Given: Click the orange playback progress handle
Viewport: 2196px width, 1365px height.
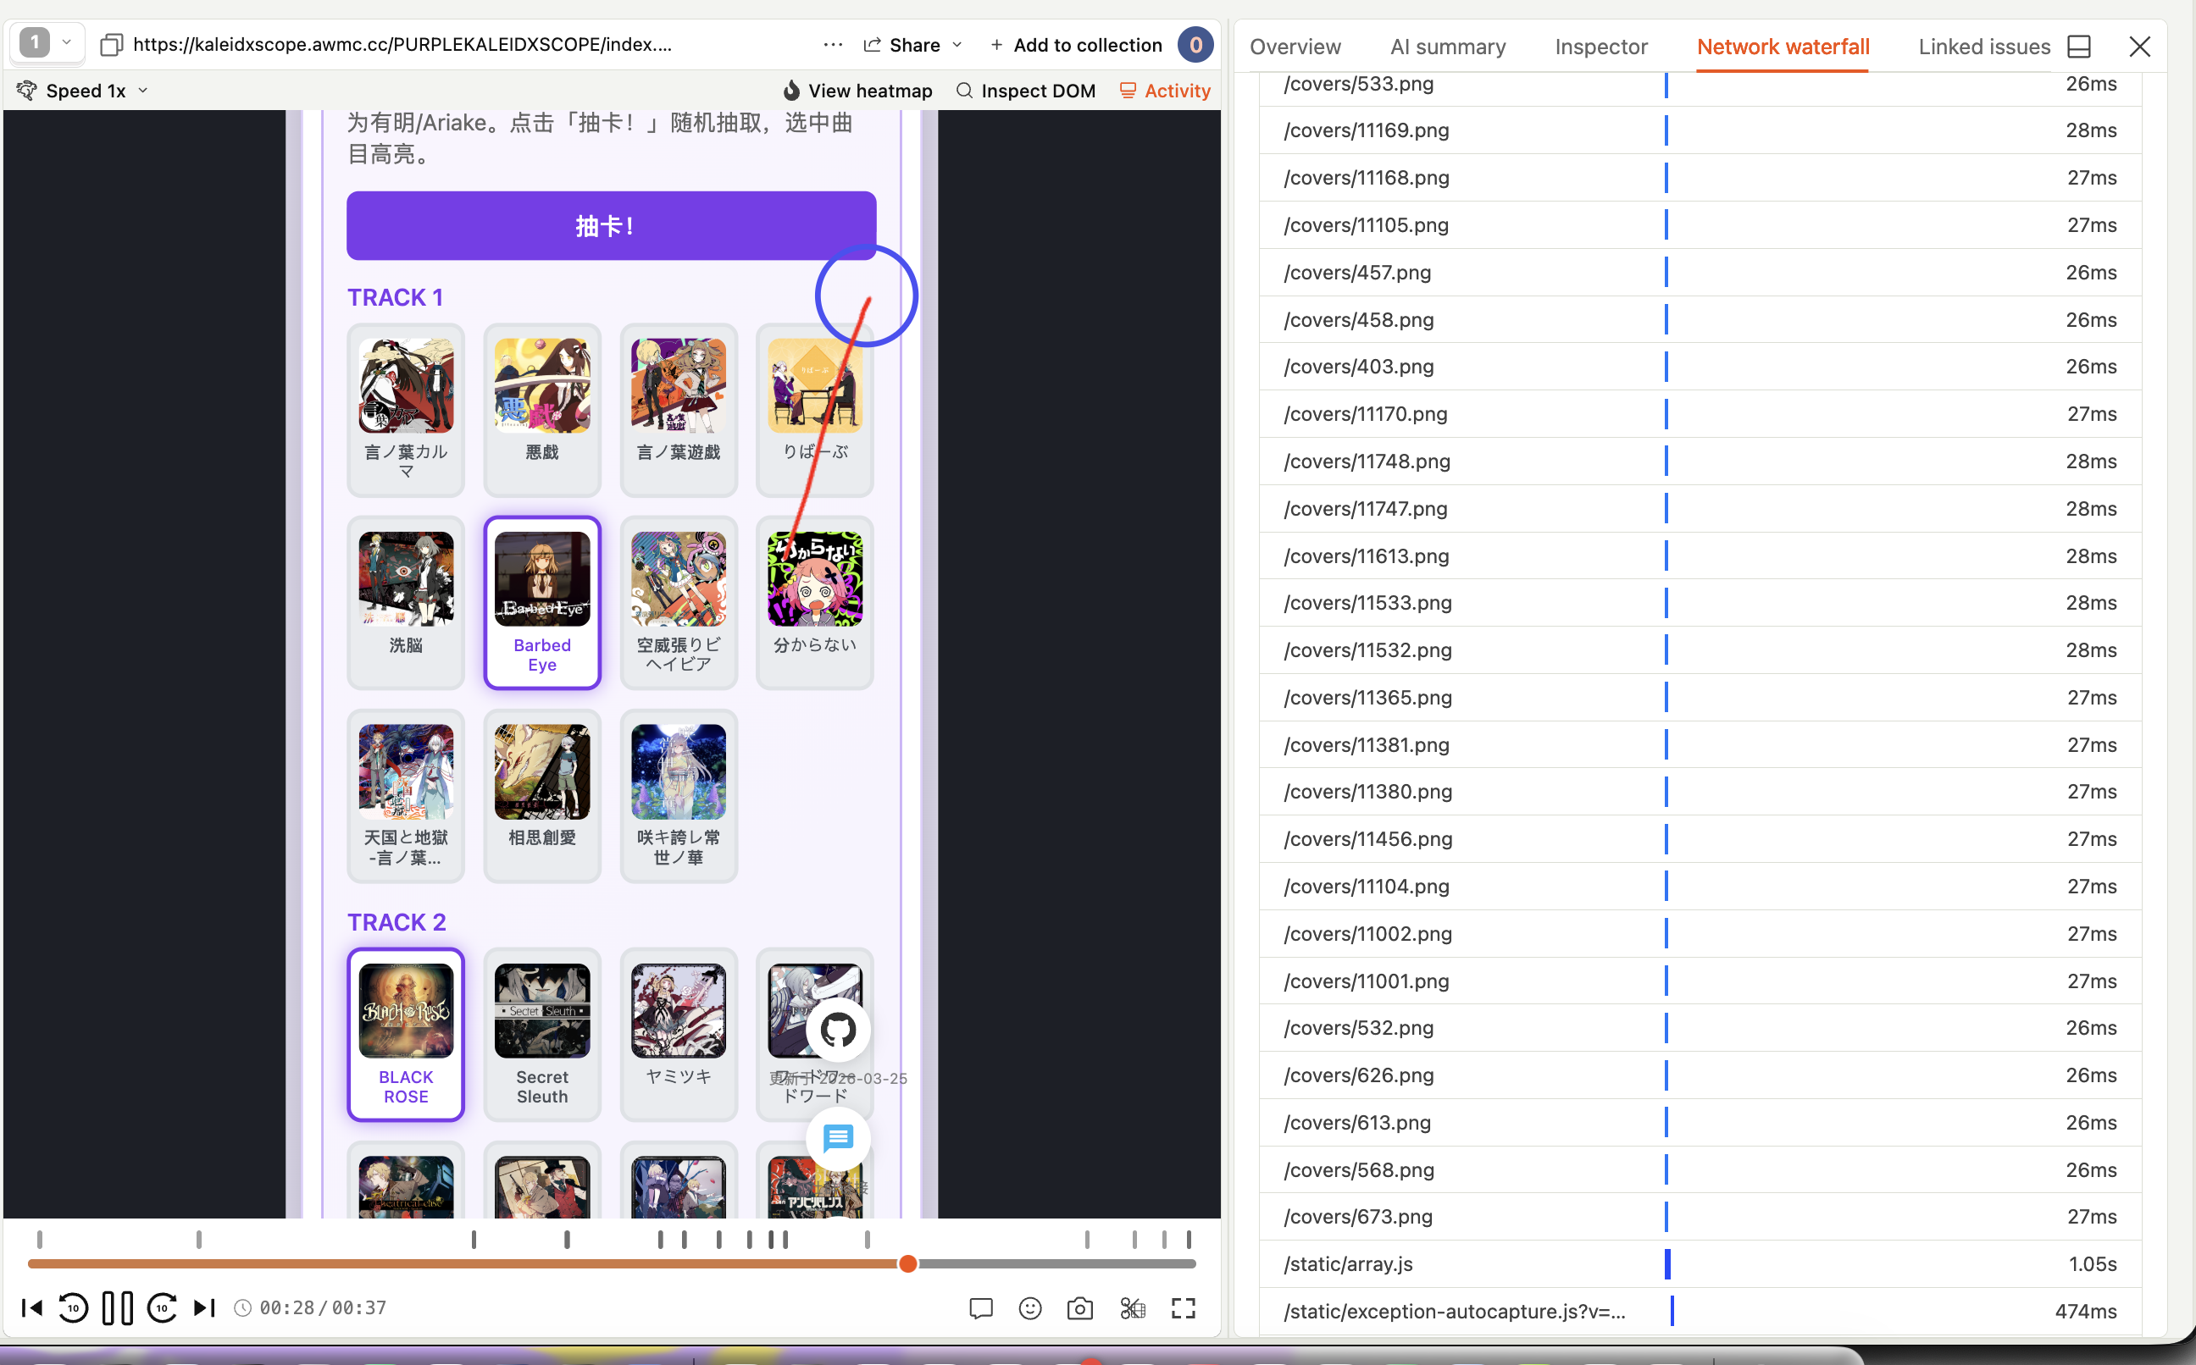Looking at the screenshot, I should (x=908, y=1264).
